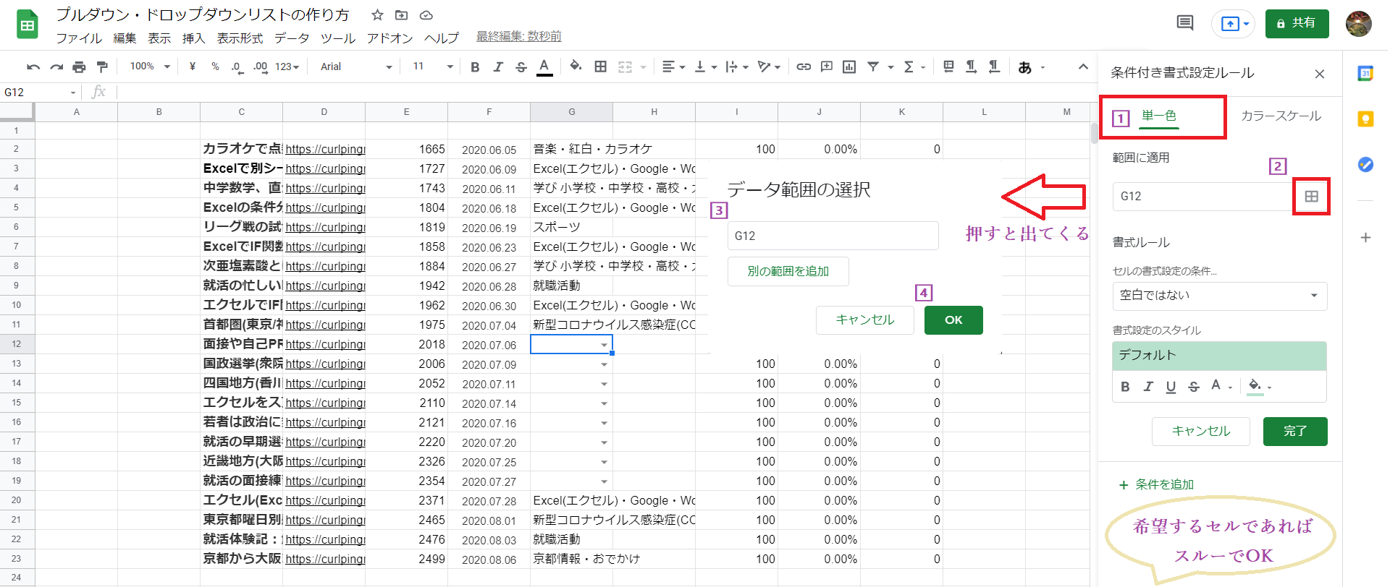Apply italic in main toolbar
1390x587 pixels.
coord(498,67)
